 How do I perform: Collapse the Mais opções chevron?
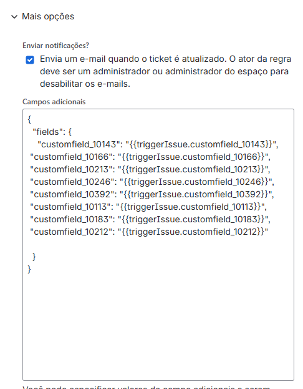(14, 17)
